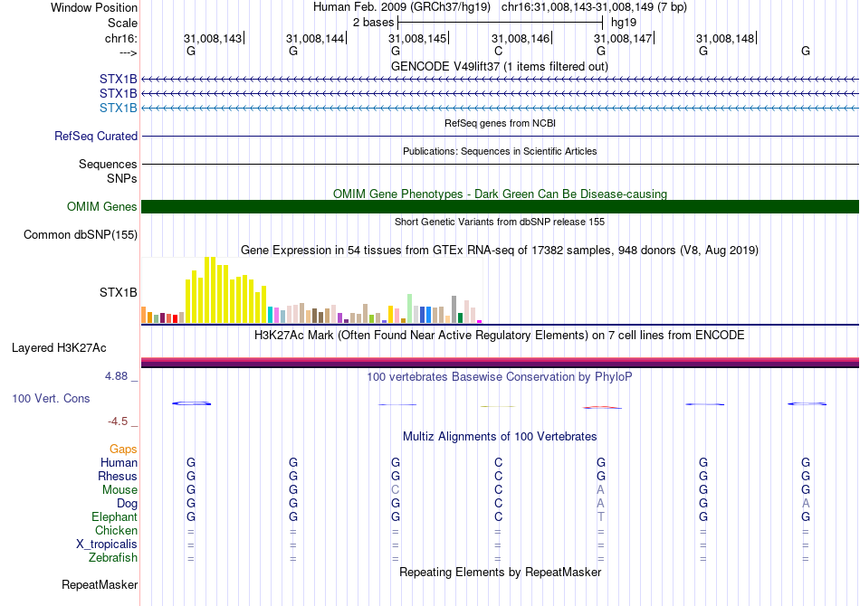The width and height of the screenshot is (860, 606).
Task: Click the Scale label
Action: 123,23
